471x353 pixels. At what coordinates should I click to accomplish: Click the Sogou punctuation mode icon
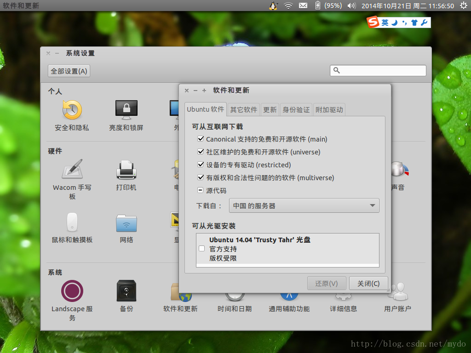(405, 23)
